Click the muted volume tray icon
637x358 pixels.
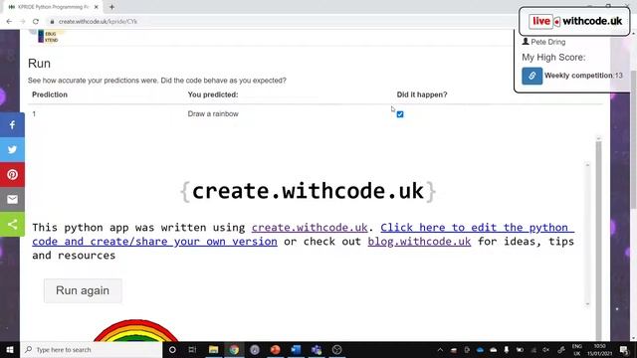546,349
